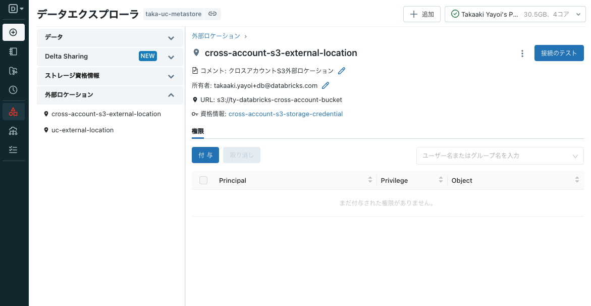The width and height of the screenshot is (591, 306).
Task: Expand the ストレージ資格情報 section
Action: click(110, 76)
